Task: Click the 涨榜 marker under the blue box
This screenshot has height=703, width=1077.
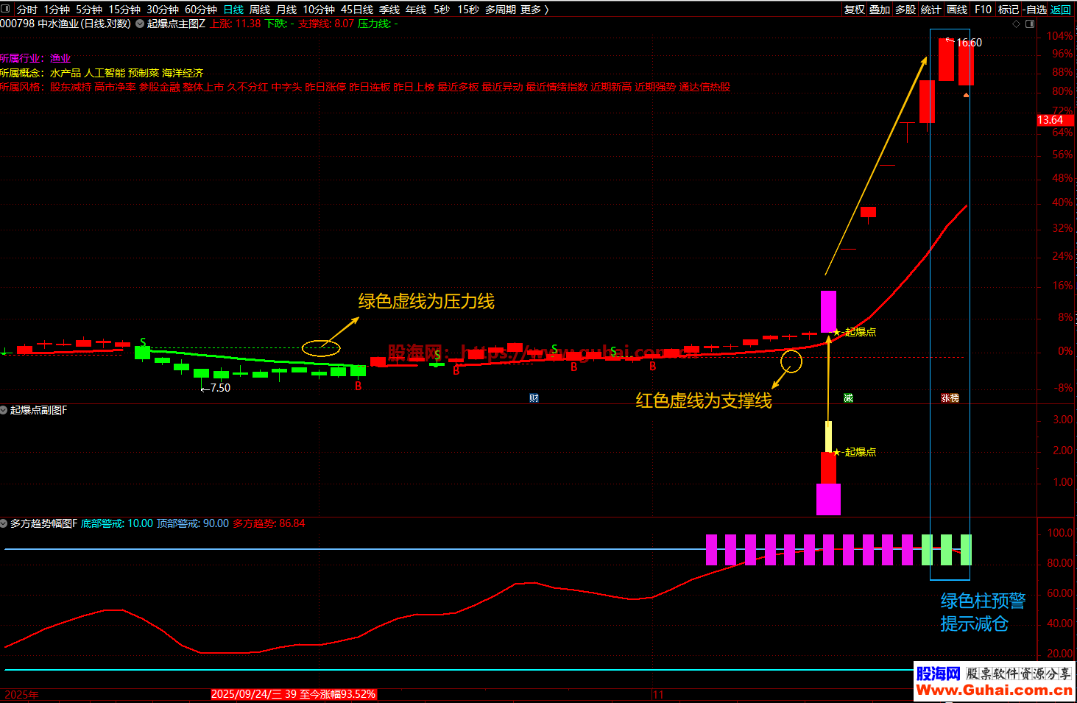Action: 950,398
